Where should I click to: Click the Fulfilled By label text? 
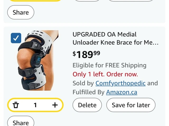pyautogui.click(x=89, y=92)
